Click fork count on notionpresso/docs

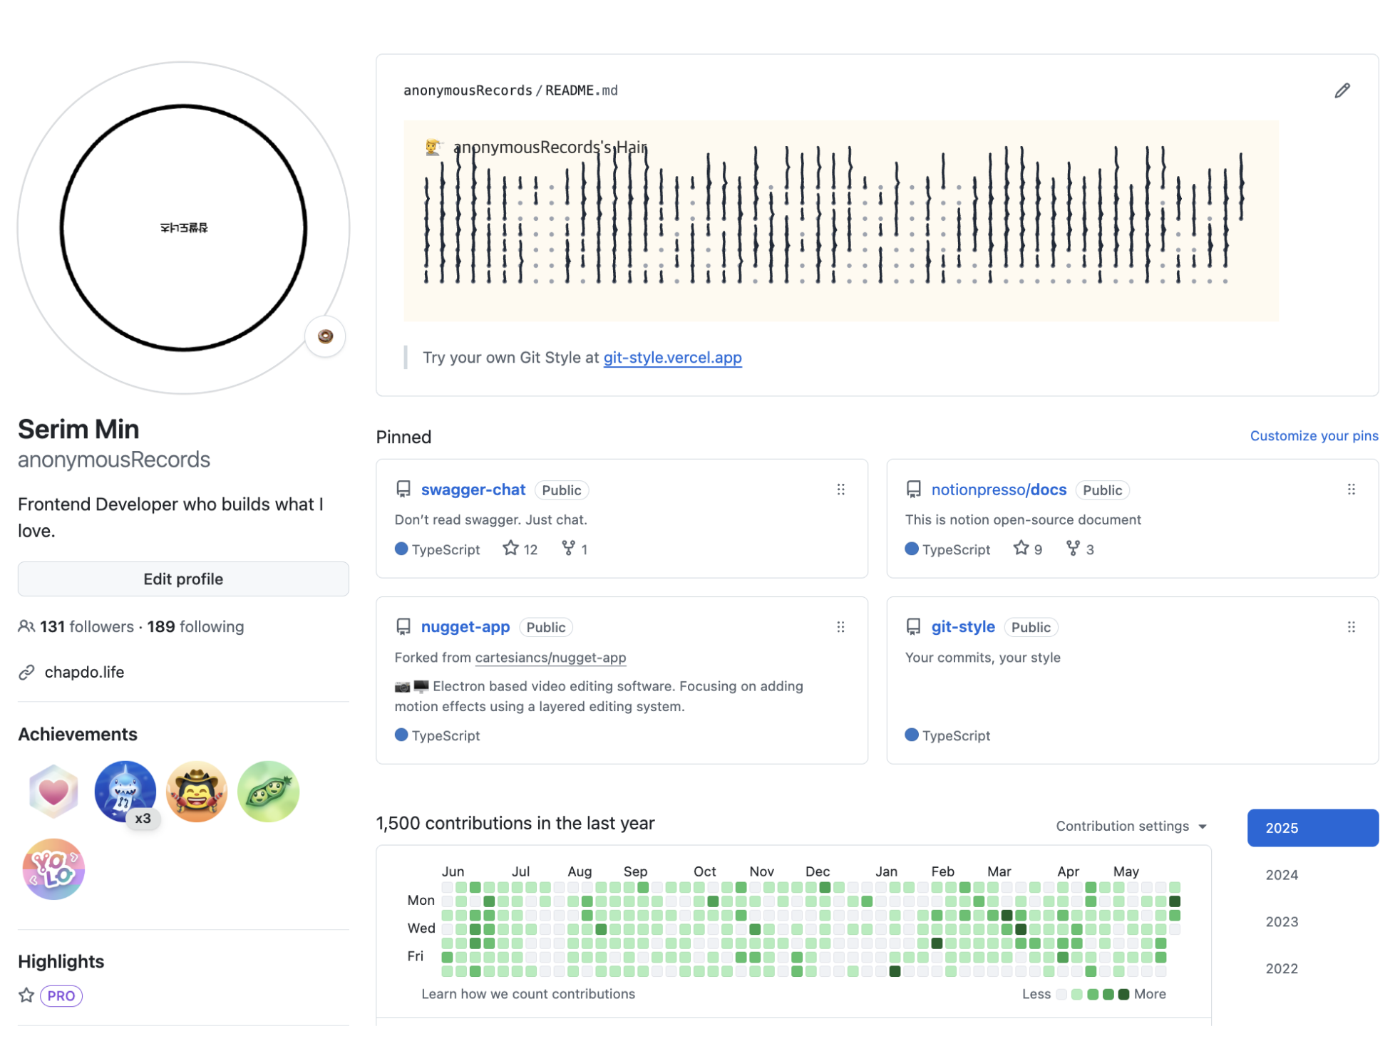[1080, 549]
